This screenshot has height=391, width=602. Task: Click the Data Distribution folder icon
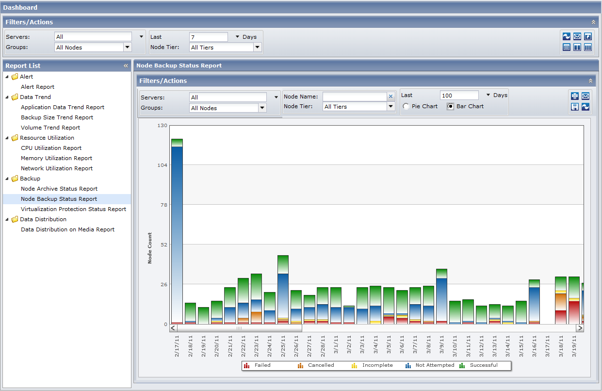point(15,219)
